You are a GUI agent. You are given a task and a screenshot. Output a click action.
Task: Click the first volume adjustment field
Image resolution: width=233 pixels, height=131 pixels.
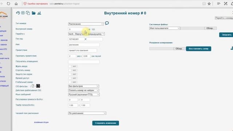tap(73, 100)
